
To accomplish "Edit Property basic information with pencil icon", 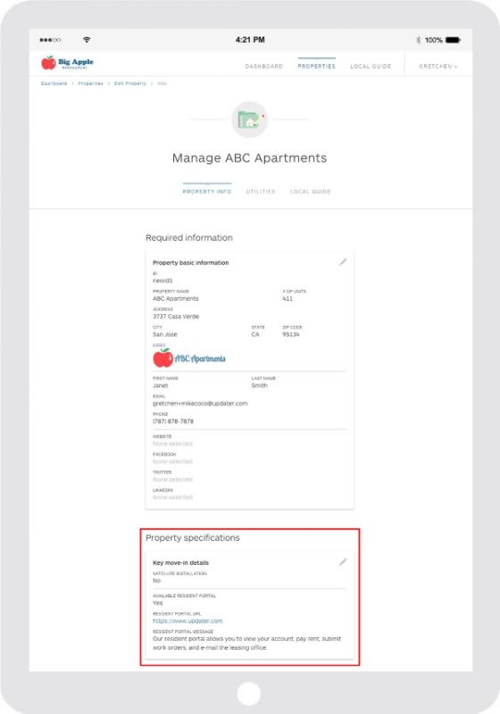I will pos(343,262).
